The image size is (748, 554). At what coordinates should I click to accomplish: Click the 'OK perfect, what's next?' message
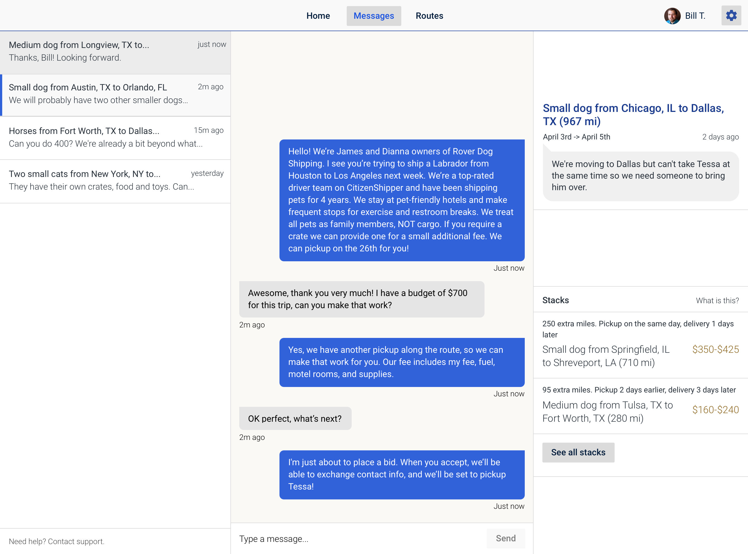click(295, 418)
